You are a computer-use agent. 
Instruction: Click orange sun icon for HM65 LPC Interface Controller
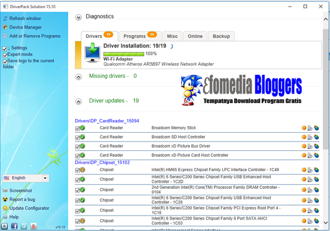304,170
